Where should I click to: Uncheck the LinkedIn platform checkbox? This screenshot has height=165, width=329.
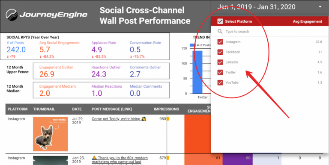click(220, 62)
